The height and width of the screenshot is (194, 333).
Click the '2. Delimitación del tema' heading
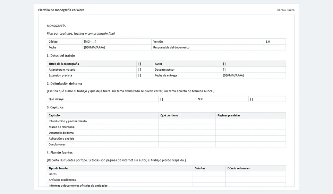click(65, 83)
